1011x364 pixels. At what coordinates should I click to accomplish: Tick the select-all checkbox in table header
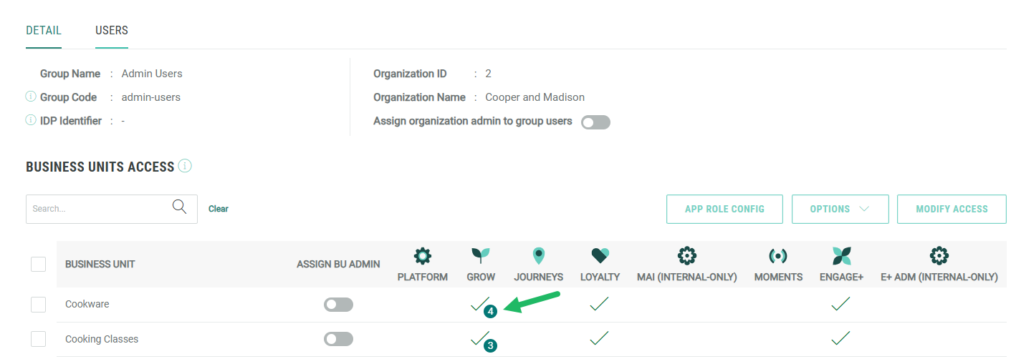39,265
